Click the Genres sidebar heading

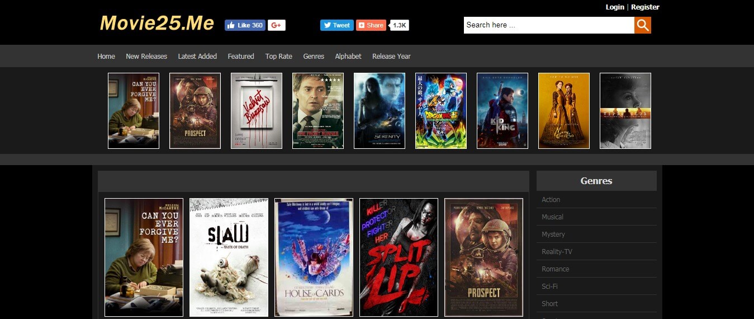click(596, 181)
